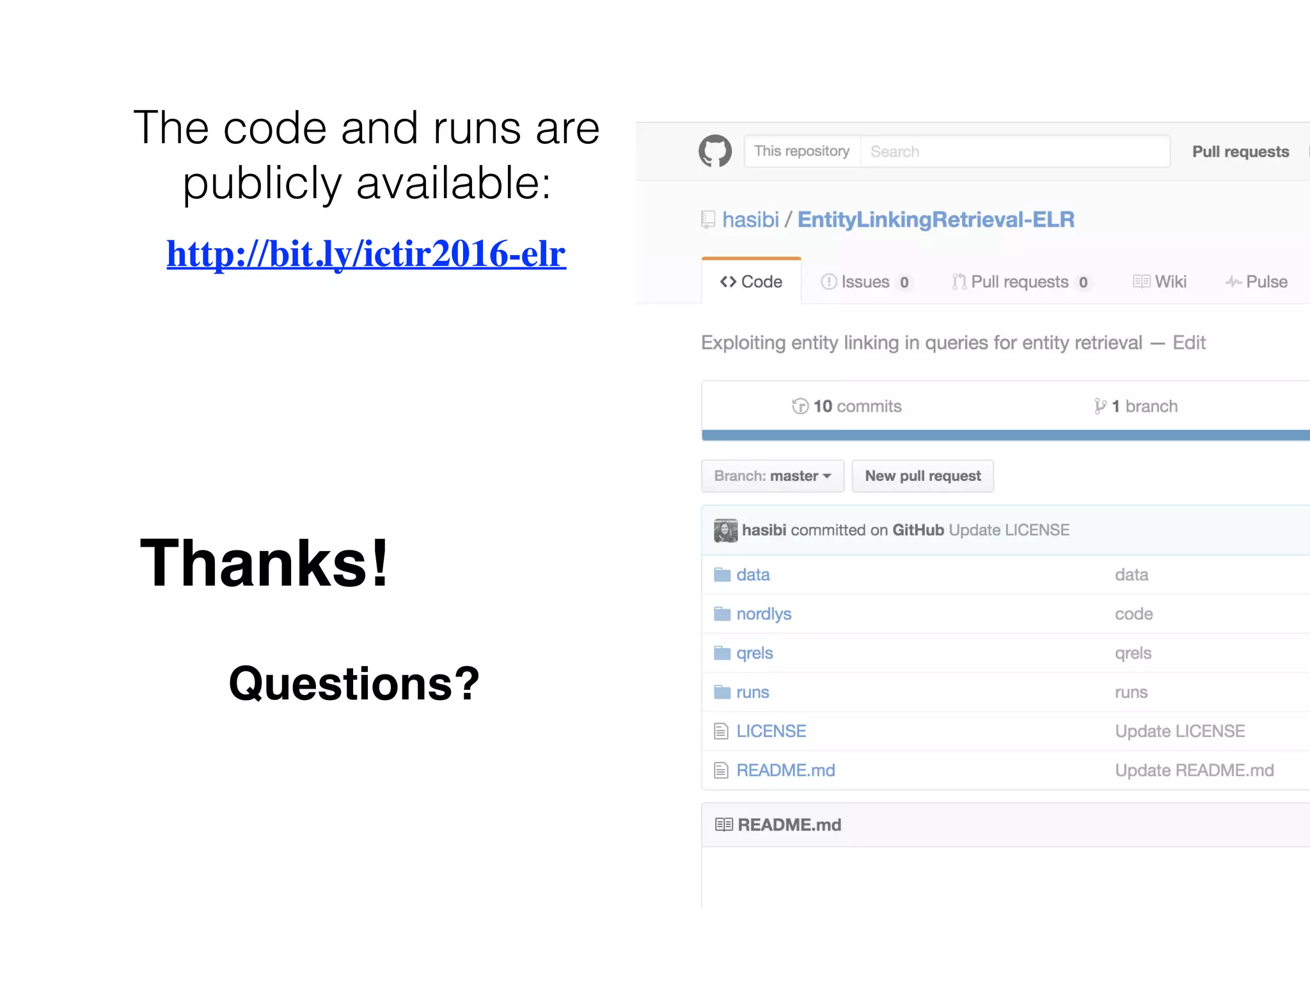Image resolution: width=1310 pixels, height=982 pixels.
Task: Click the repository book icon beside hasibi
Action: coord(708,220)
